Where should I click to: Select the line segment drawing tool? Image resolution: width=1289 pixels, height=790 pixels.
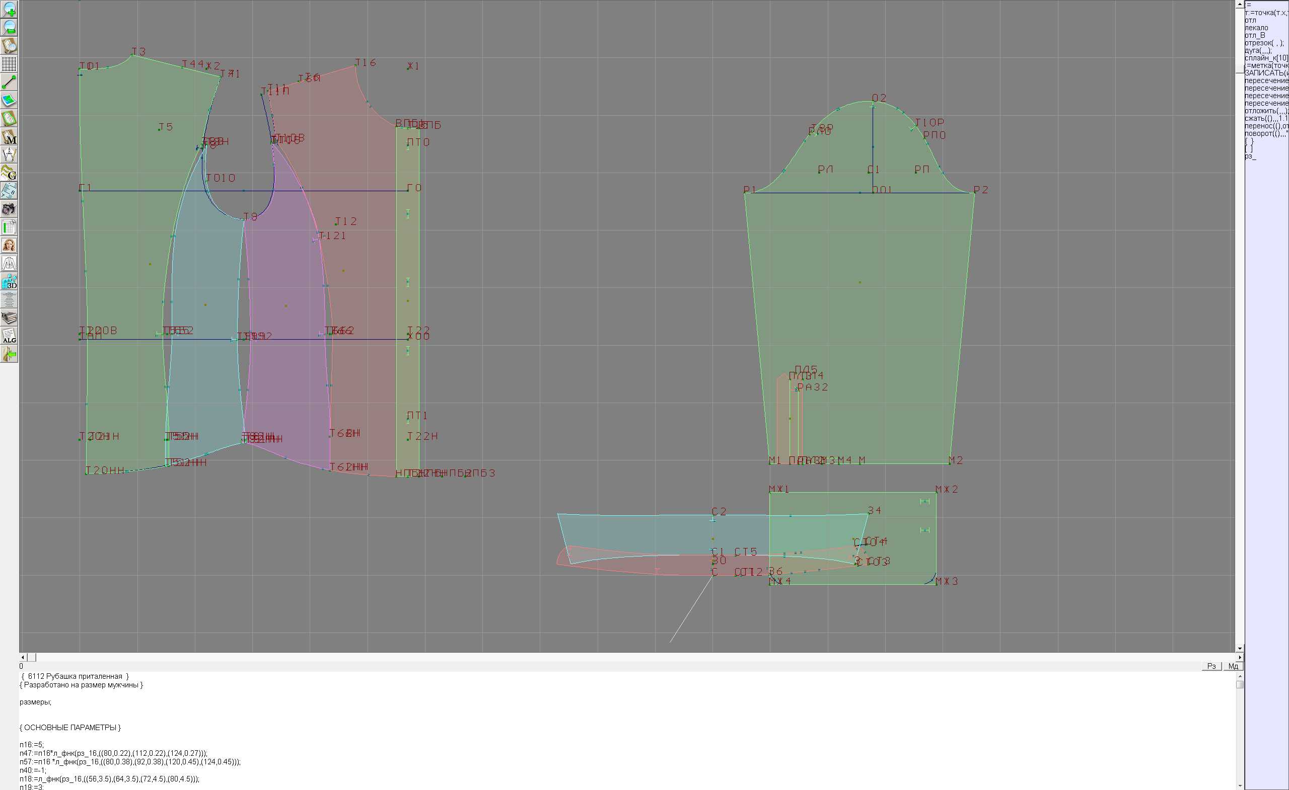[10, 82]
